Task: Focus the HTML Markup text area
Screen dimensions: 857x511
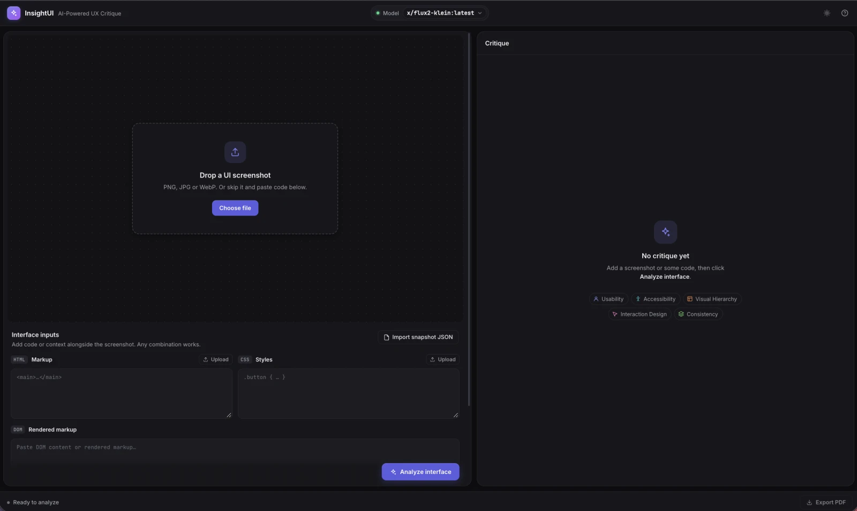Action: (x=122, y=393)
